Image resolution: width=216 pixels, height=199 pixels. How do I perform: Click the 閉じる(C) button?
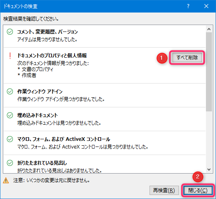coord(198,191)
